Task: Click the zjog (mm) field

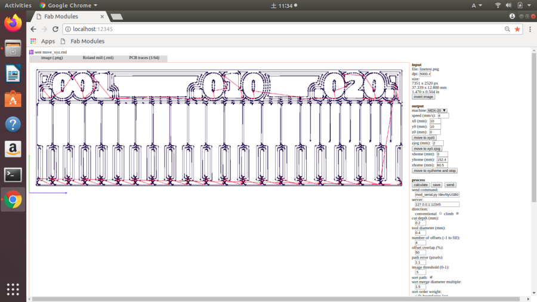Action: coord(438,143)
